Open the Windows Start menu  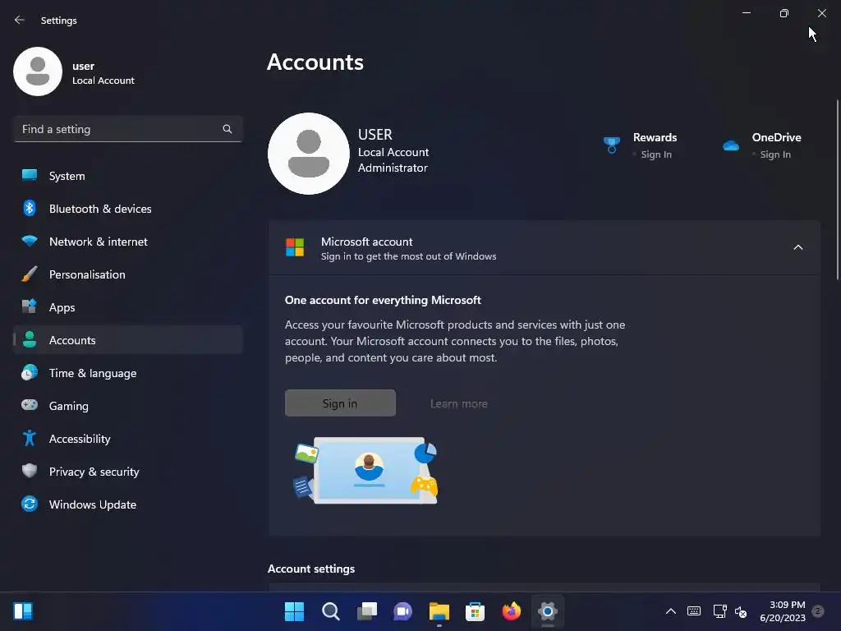294,611
